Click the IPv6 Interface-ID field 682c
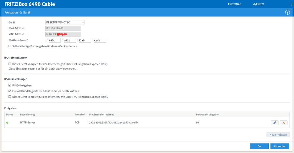 tap(55, 40)
